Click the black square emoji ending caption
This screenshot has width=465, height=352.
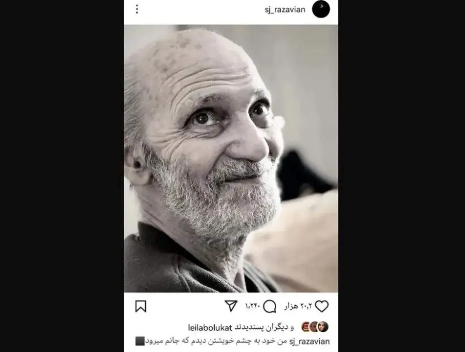point(139,342)
